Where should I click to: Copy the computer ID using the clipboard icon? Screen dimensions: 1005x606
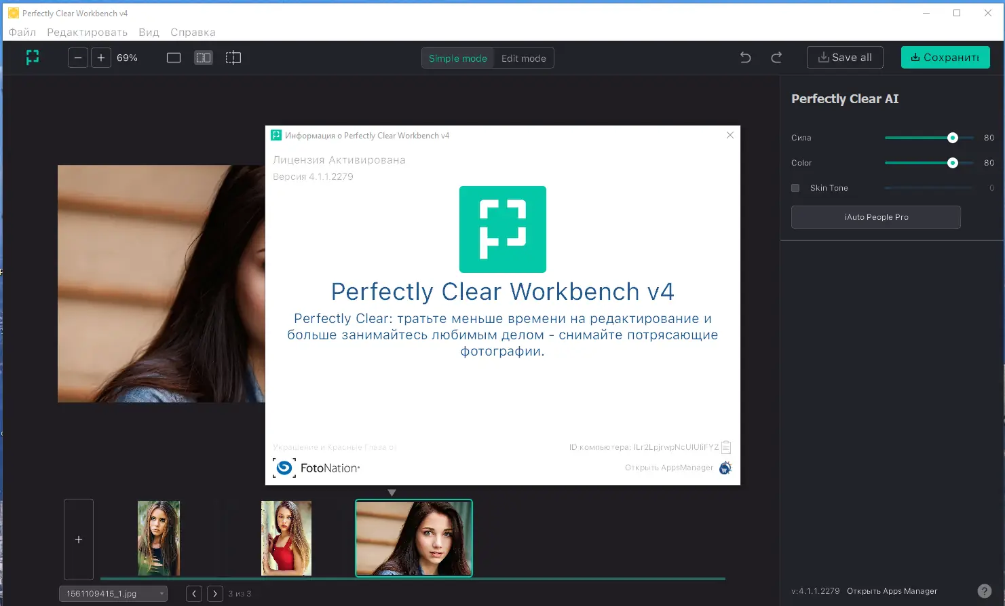[725, 447]
